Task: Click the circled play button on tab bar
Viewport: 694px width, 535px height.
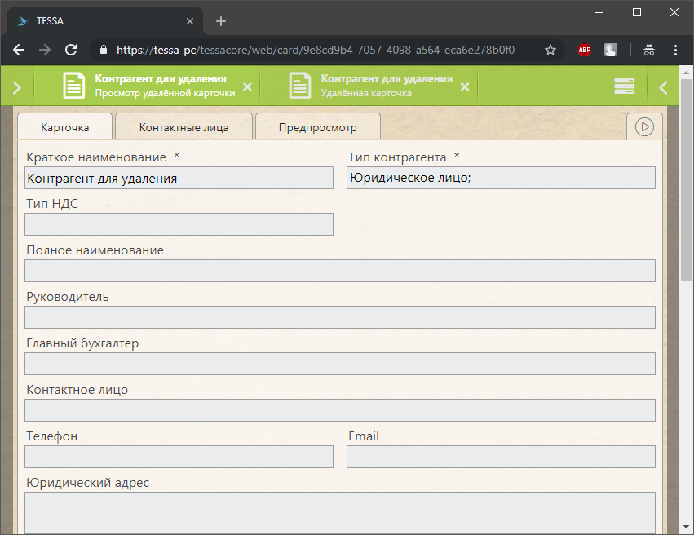Action: tap(644, 127)
